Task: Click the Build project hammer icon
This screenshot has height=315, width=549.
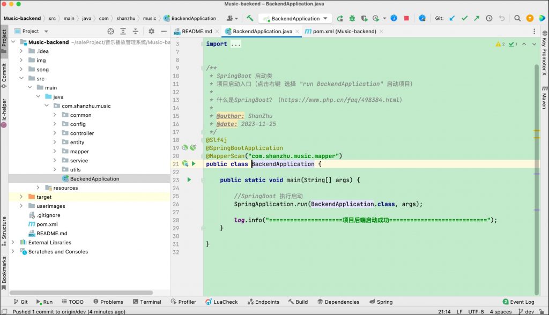Action: [250, 18]
